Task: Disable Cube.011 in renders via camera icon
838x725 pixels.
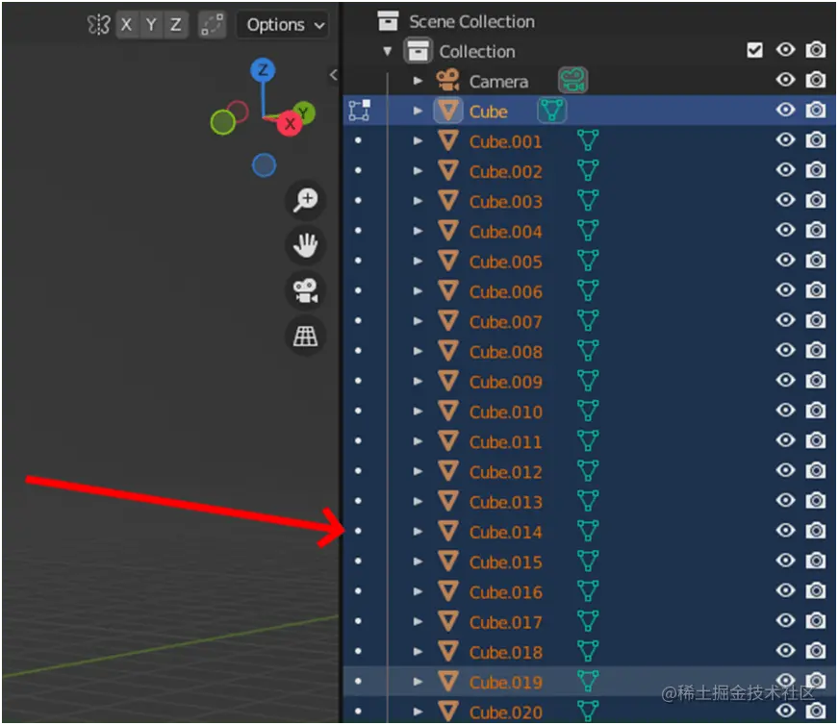Action: click(x=816, y=440)
